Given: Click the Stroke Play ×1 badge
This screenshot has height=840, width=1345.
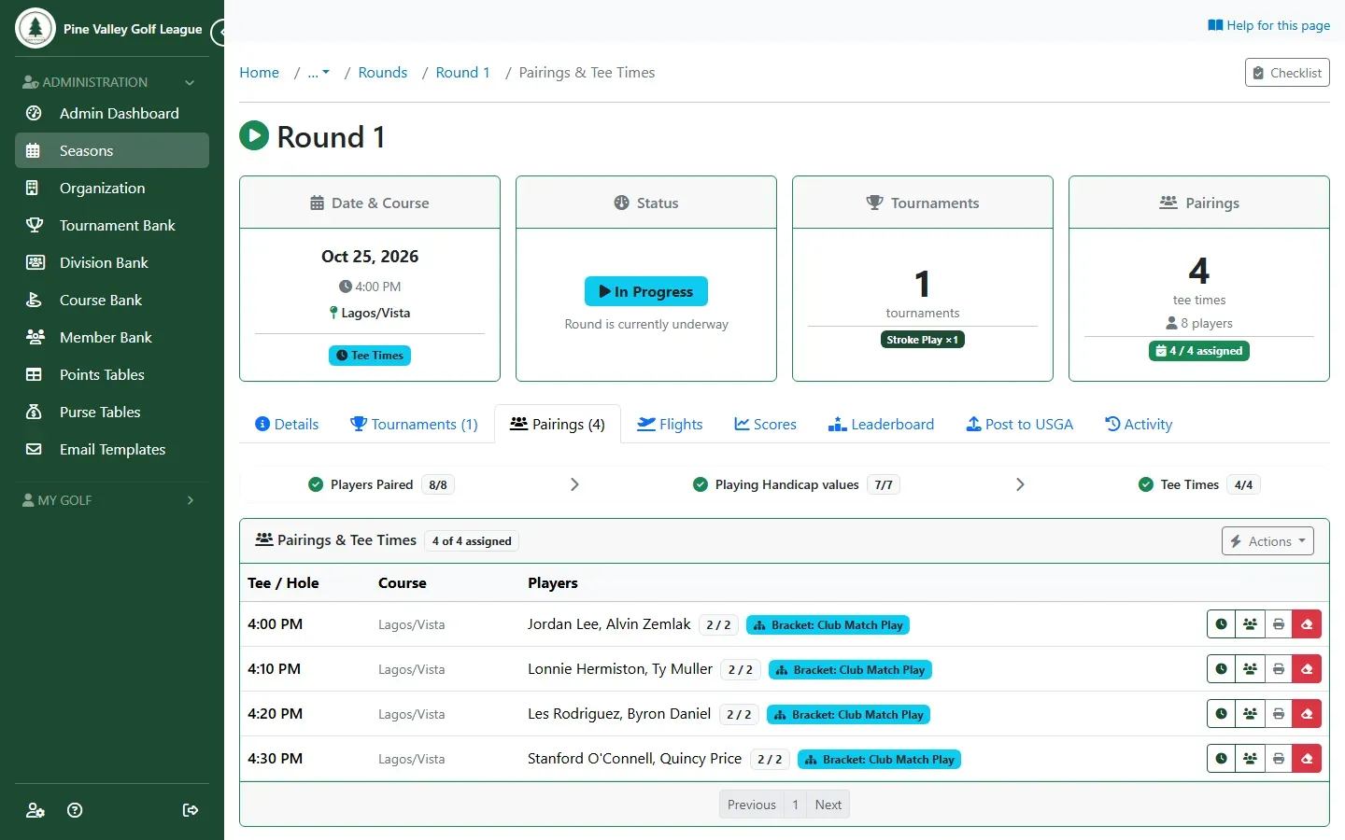Looking at the screenshot, I should click(923, 340).
